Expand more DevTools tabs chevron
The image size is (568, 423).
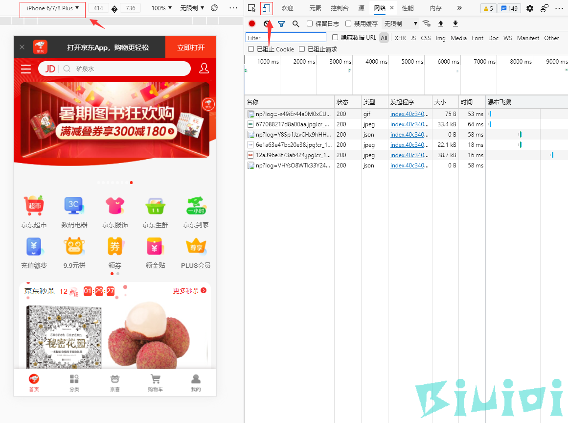tap(459, 8)
